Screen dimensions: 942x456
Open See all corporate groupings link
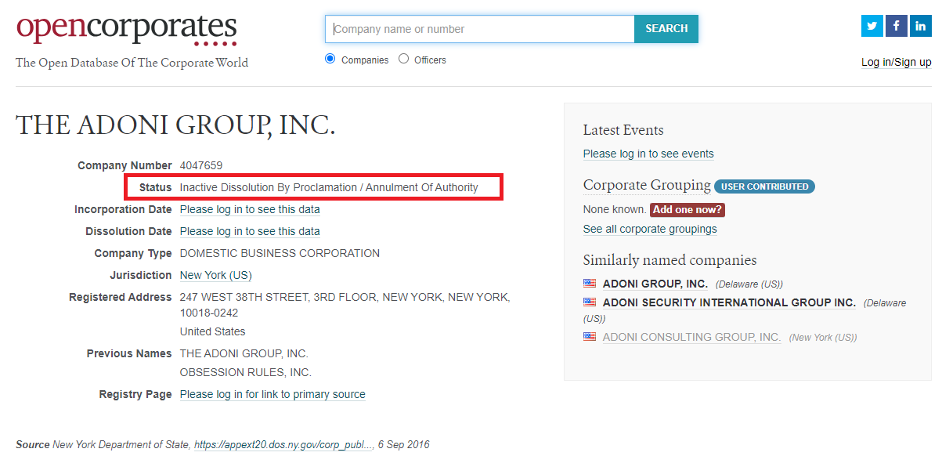(x=650, y=230)
